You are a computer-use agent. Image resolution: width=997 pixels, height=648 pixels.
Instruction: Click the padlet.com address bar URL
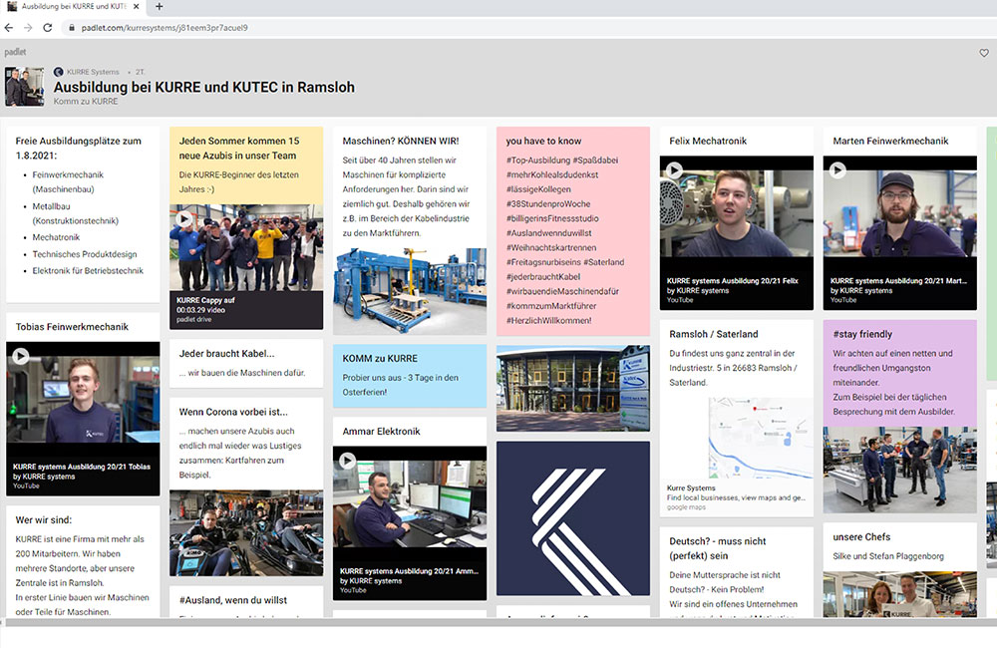[x=165, y=28]
